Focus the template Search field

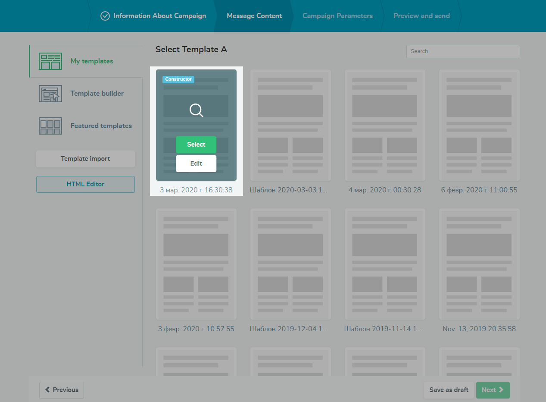point(463,51)
